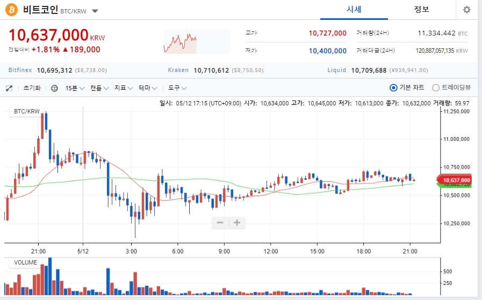This screenshot has height=300, width=482.
Task: Click the Kraken price 10,710,612
Action: click(211, 70)
